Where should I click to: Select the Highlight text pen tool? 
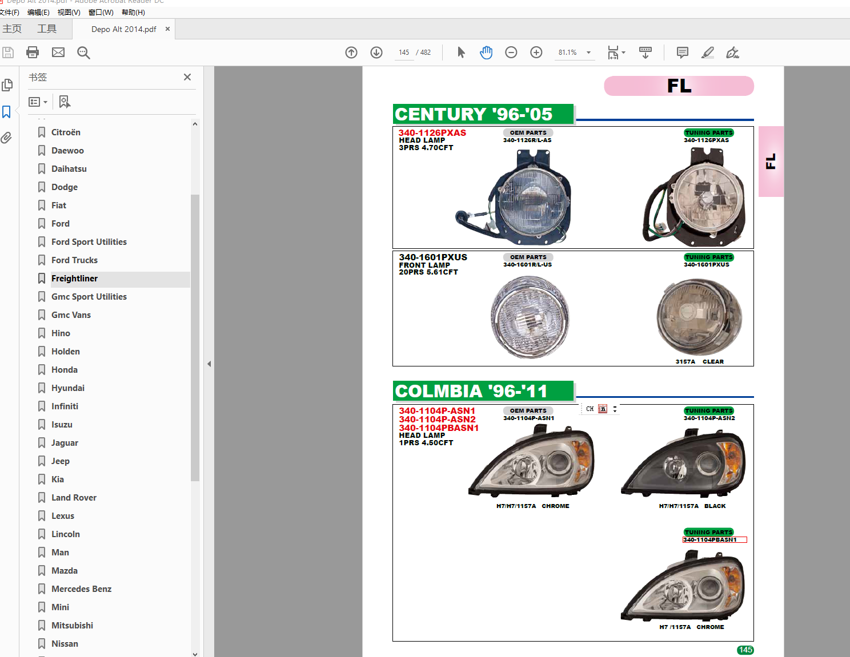click(x=708, y=53)
